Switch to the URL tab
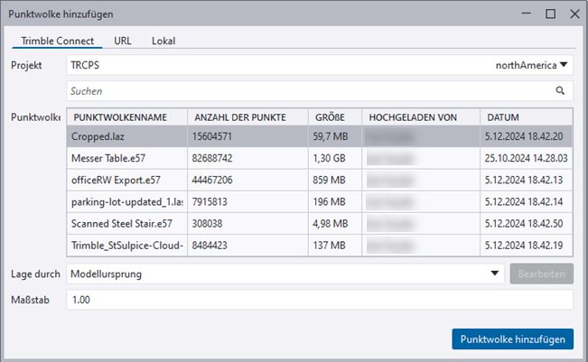The width and height of the screenshot is (588, 362). (122, 41)
